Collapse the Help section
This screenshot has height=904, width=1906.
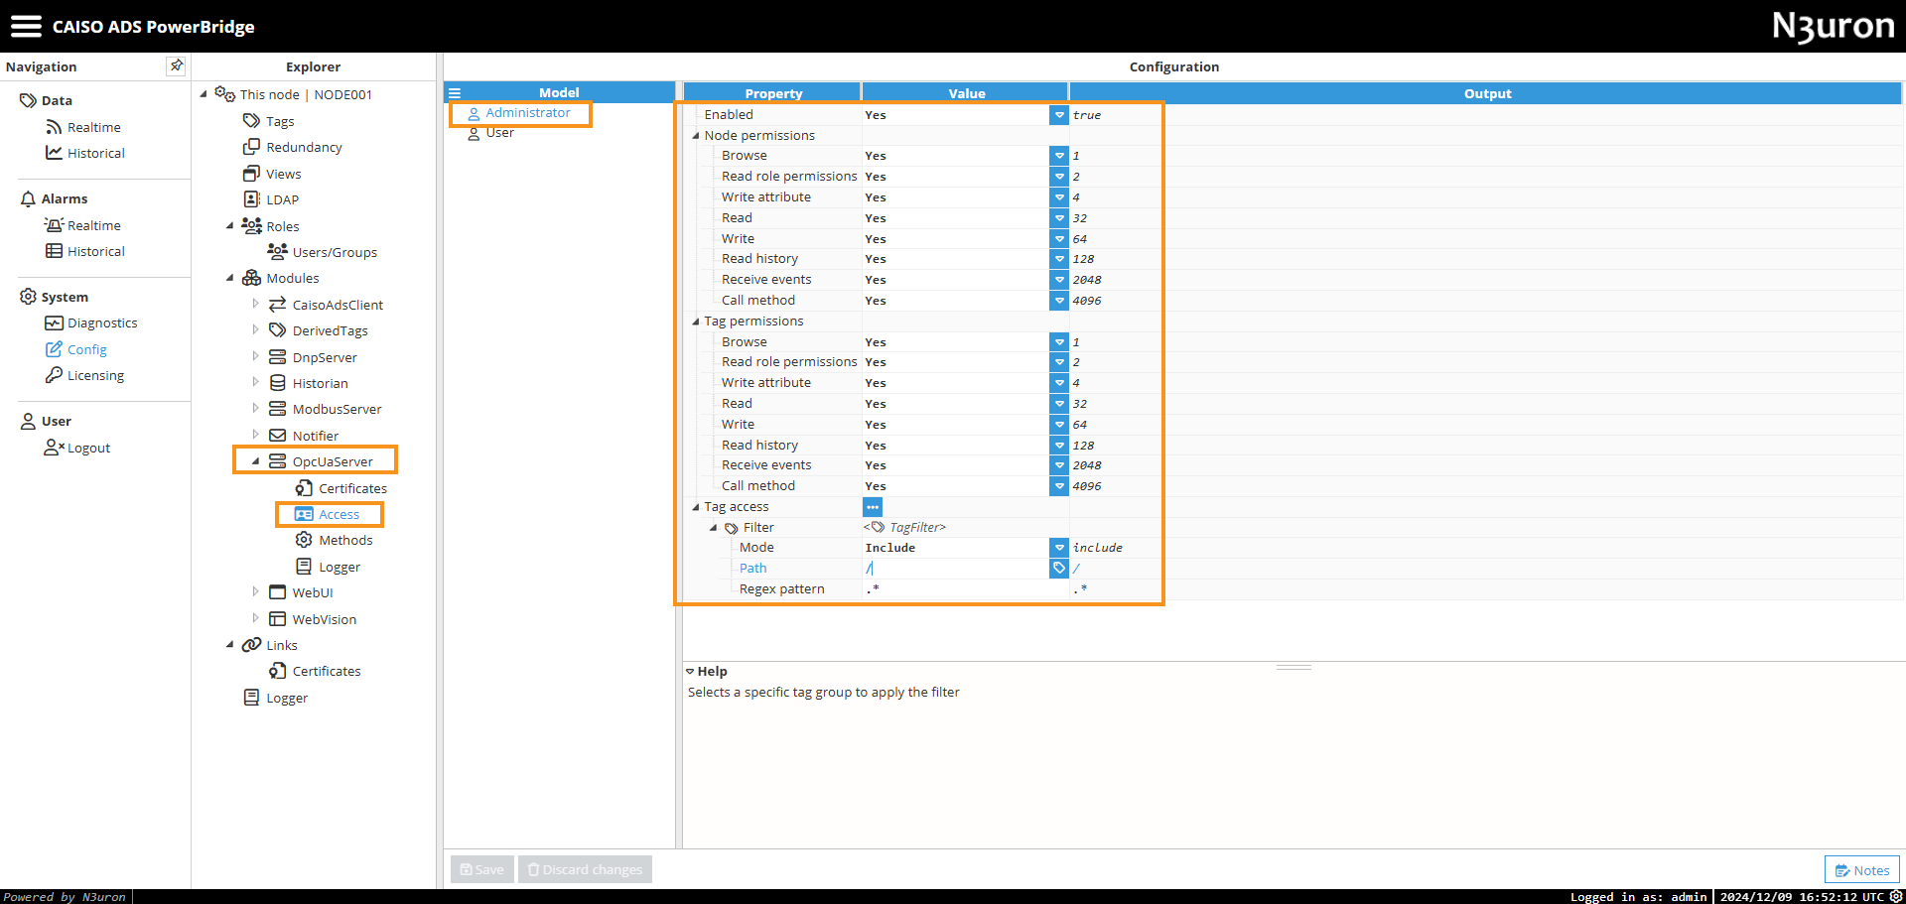[x=690, y=672]
